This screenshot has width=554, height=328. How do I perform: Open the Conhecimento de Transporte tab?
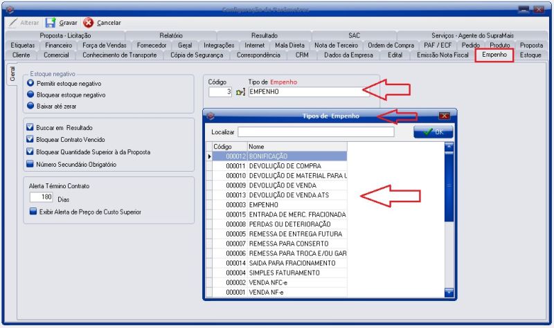pyautogui.click(x=119, y=55)
